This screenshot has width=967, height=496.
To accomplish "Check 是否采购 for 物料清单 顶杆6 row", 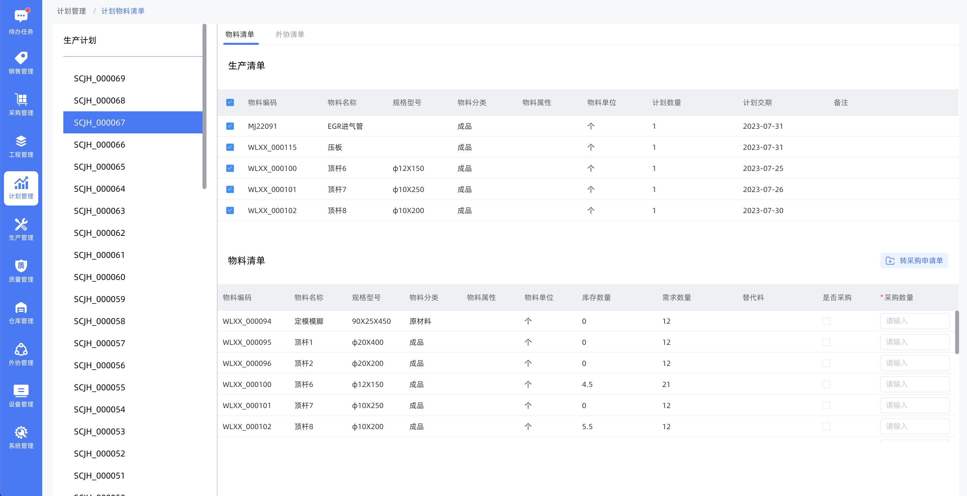I will pos(826,384).
